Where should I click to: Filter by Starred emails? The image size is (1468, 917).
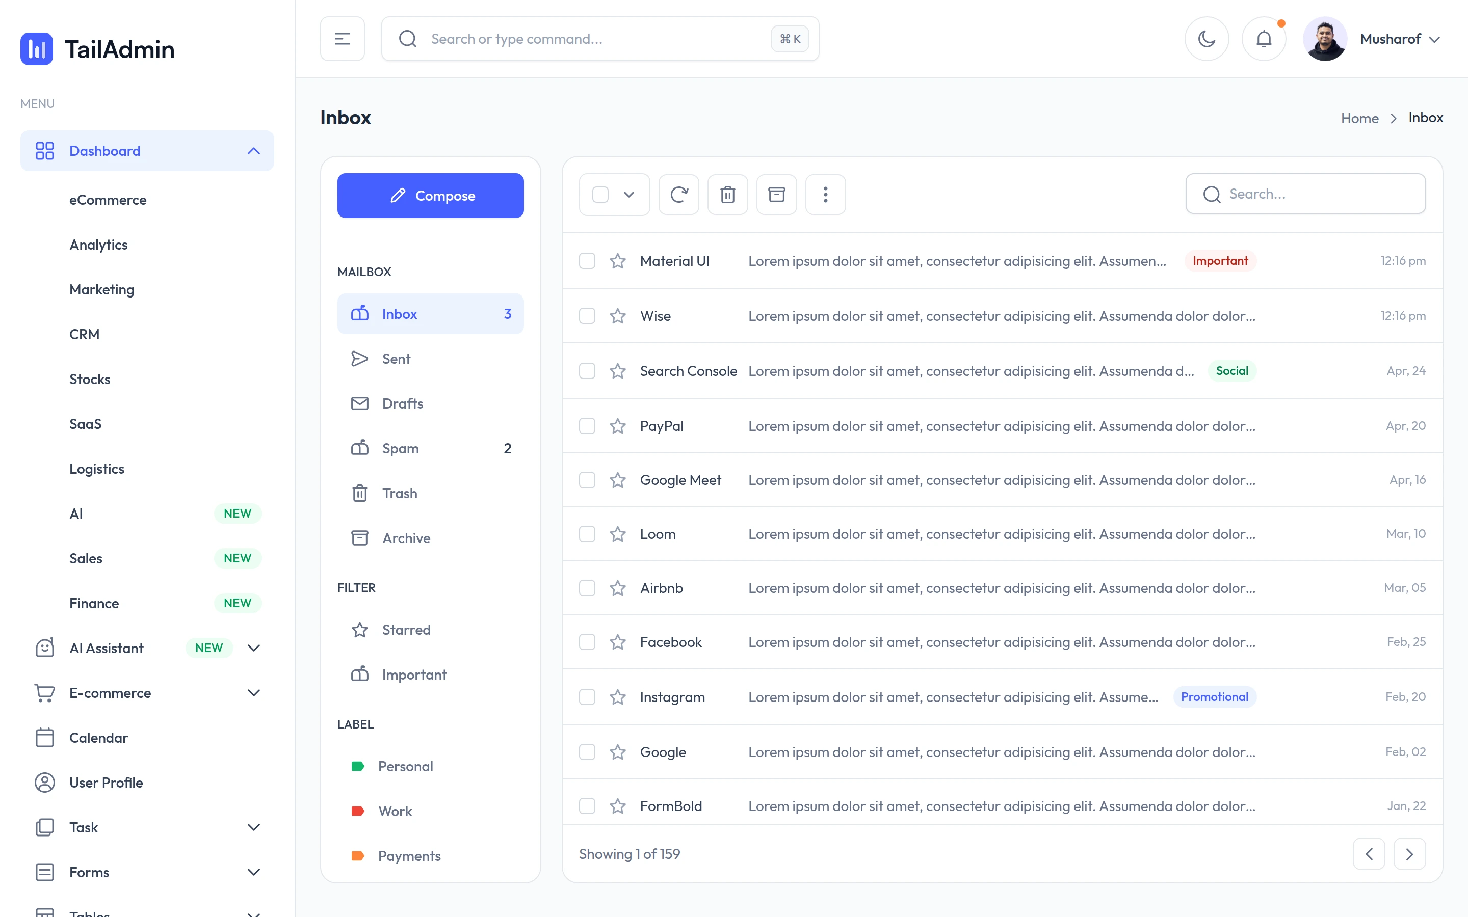pos(430,630)
